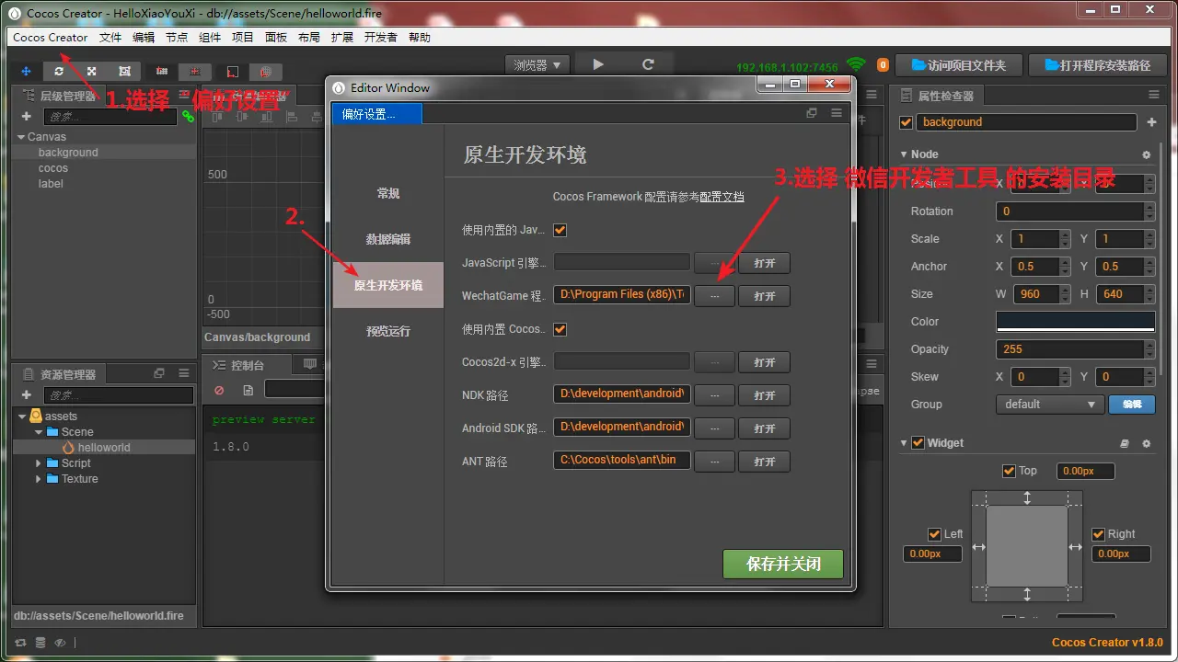
Task: Browse for the WechatGame program path
Action: pyautogui.click(x=715, y=296)
